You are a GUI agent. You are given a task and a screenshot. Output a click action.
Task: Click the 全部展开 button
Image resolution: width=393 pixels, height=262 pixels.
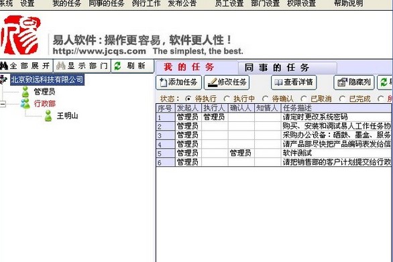click(26, 66)
